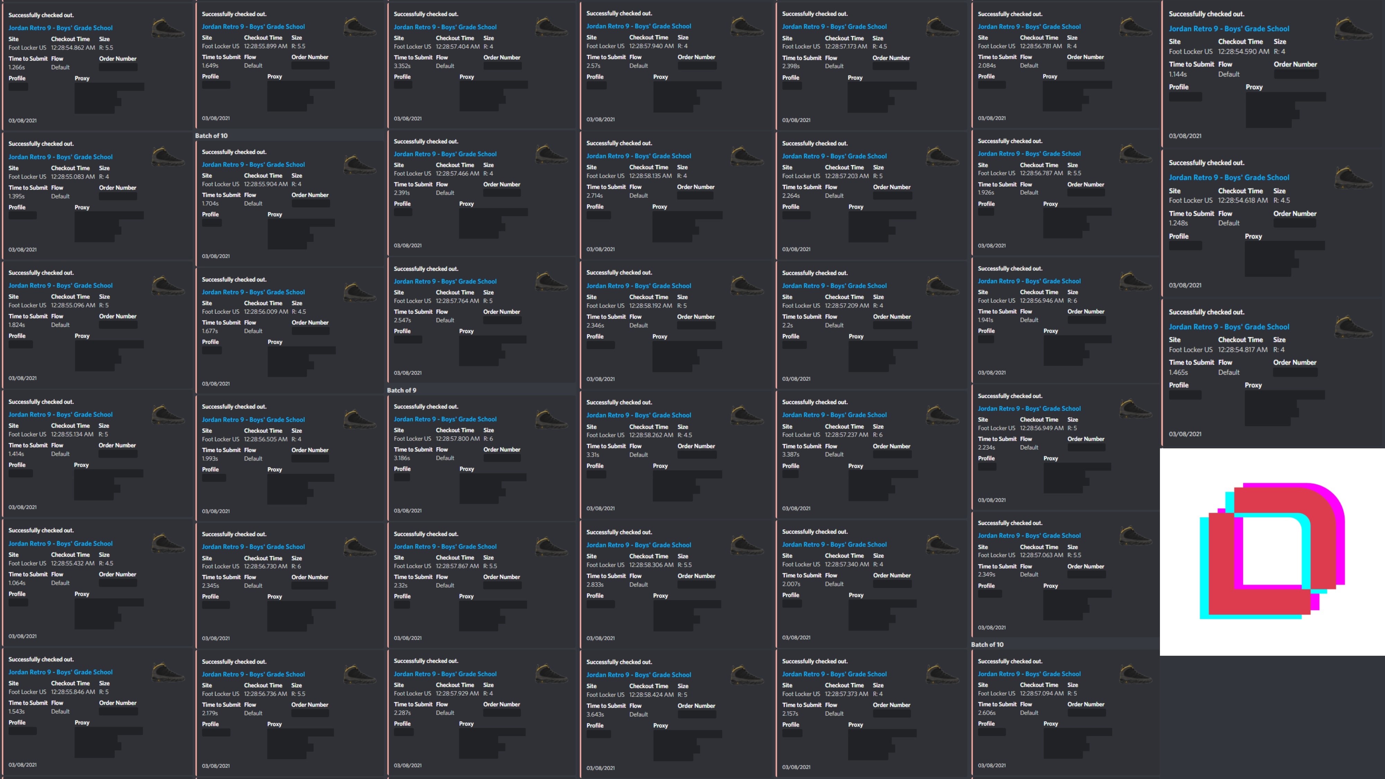Select checkout time '12:28:58.424 AM'
This screenshot has height=779, width=1385.
click(x=651, y=695)
